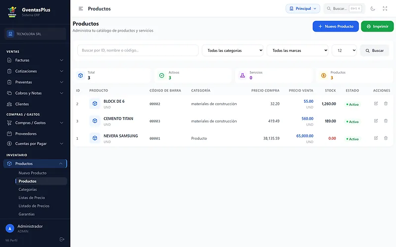Open Listas de Precio submenu item

point(32,198)
